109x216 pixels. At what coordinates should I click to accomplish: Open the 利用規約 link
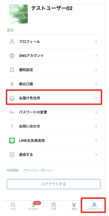pos(13,170)
